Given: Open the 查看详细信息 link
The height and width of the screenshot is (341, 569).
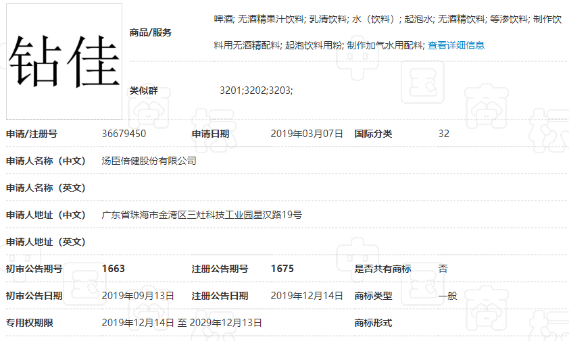Looking at the screenshot, I should [x=456, y=45].
